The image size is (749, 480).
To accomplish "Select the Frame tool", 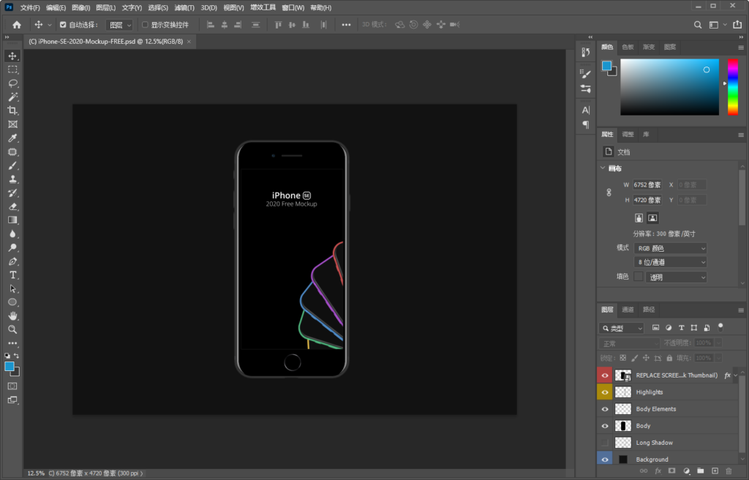I will (x=12, y=124).
